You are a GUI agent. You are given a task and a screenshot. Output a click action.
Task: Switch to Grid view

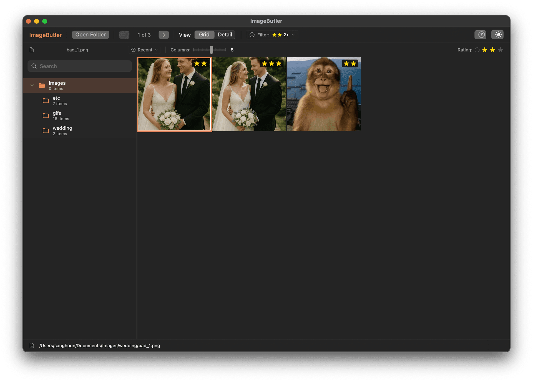click(204, 35)
